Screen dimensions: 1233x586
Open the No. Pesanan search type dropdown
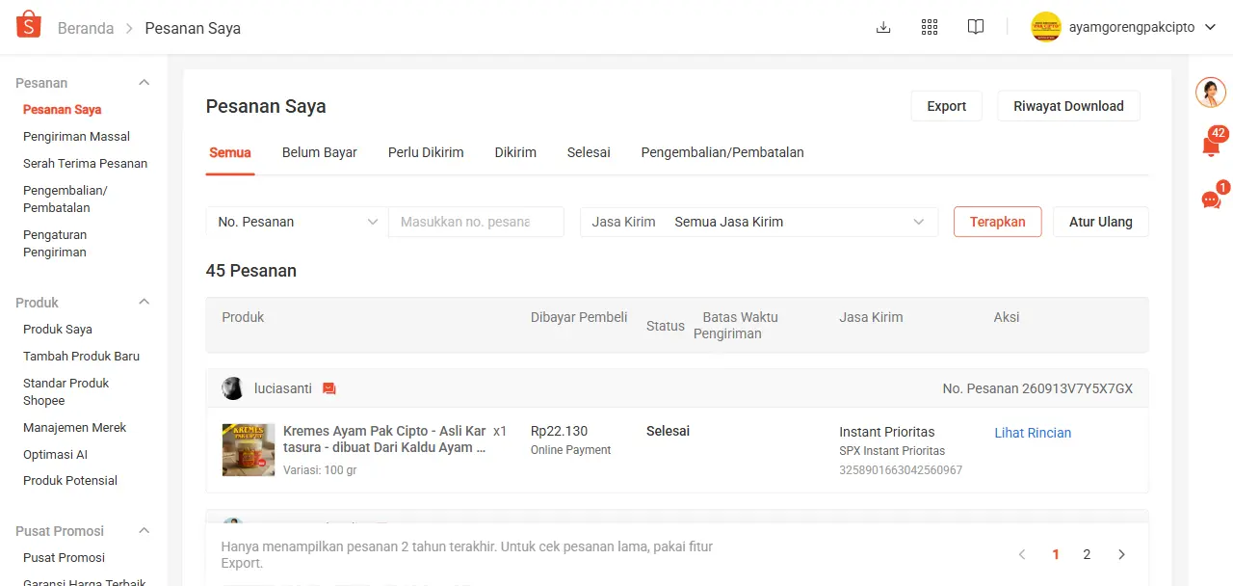tap(297, 222)
